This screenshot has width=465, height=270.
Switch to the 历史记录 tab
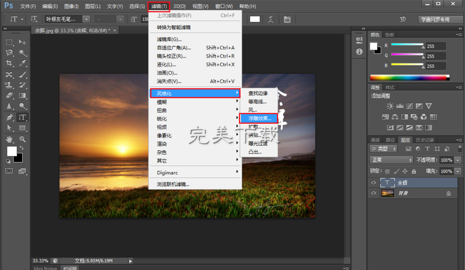tap(425, 140)
